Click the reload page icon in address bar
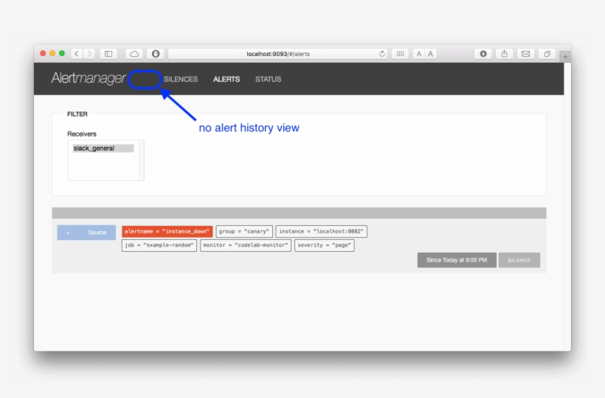Viewport: 605px width, 398px height. (x=381, y=54)
